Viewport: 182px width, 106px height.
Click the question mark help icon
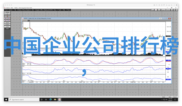tap(177, 10)
